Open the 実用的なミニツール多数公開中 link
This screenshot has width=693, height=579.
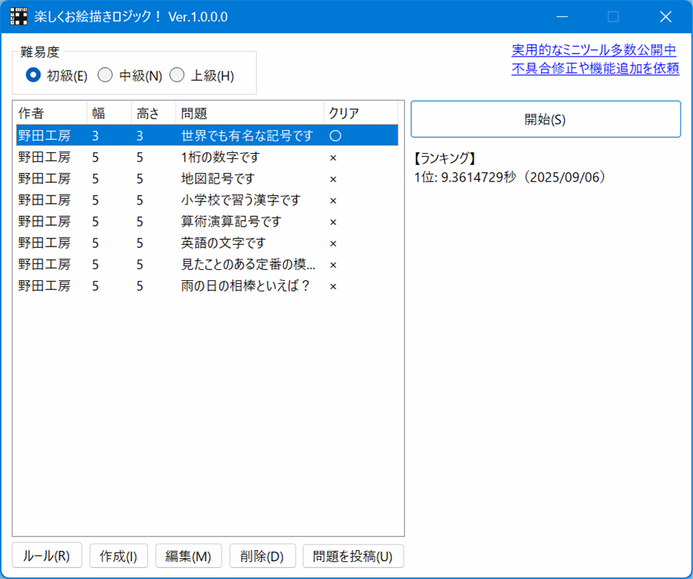[x=594, y=50]
